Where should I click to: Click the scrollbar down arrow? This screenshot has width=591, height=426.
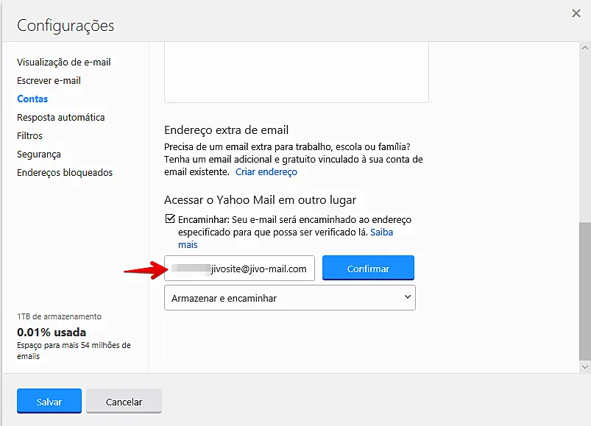pyautogui.click(x=585, y=366)
